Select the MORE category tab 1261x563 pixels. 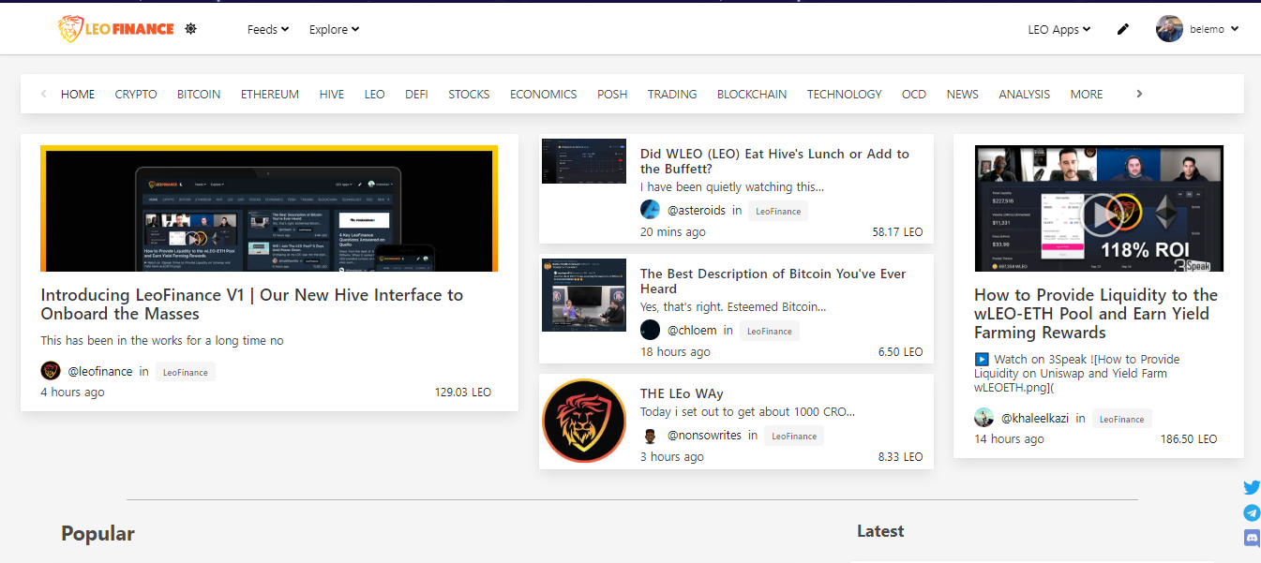[1087, 94]
